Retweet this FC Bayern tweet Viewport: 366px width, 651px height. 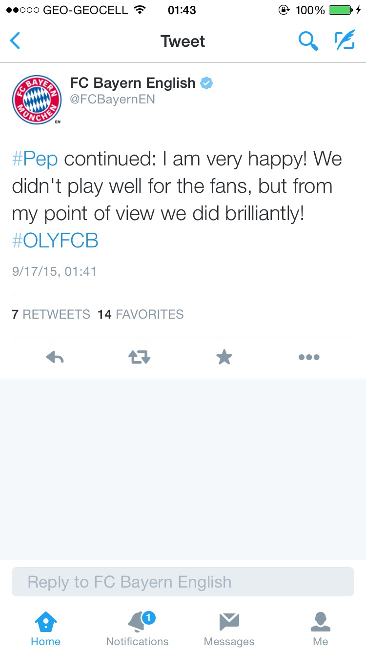(x=140, y=358)
